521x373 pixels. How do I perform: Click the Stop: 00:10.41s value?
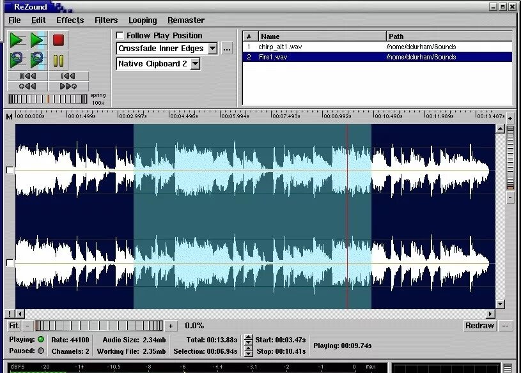pos(281,351)
